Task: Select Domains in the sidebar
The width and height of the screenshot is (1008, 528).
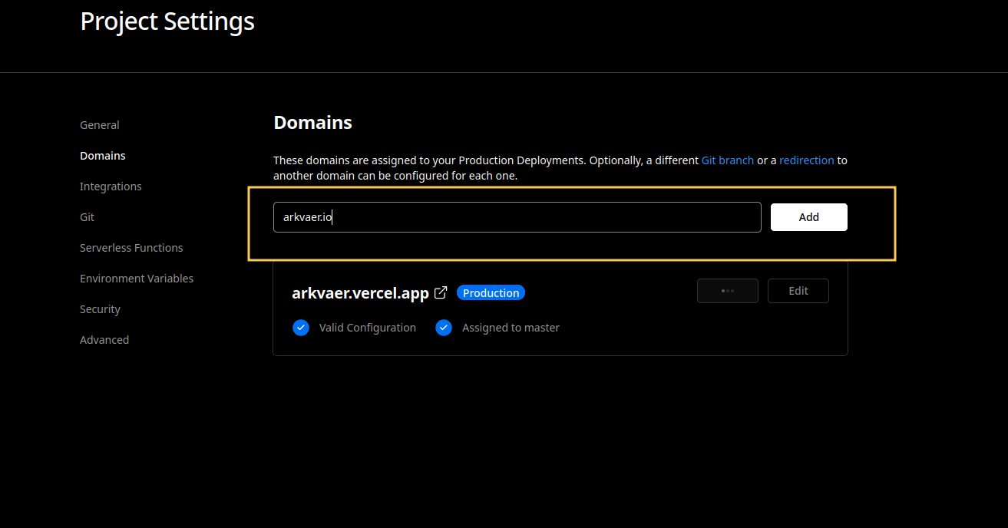Action: click(x=103, y=156)
